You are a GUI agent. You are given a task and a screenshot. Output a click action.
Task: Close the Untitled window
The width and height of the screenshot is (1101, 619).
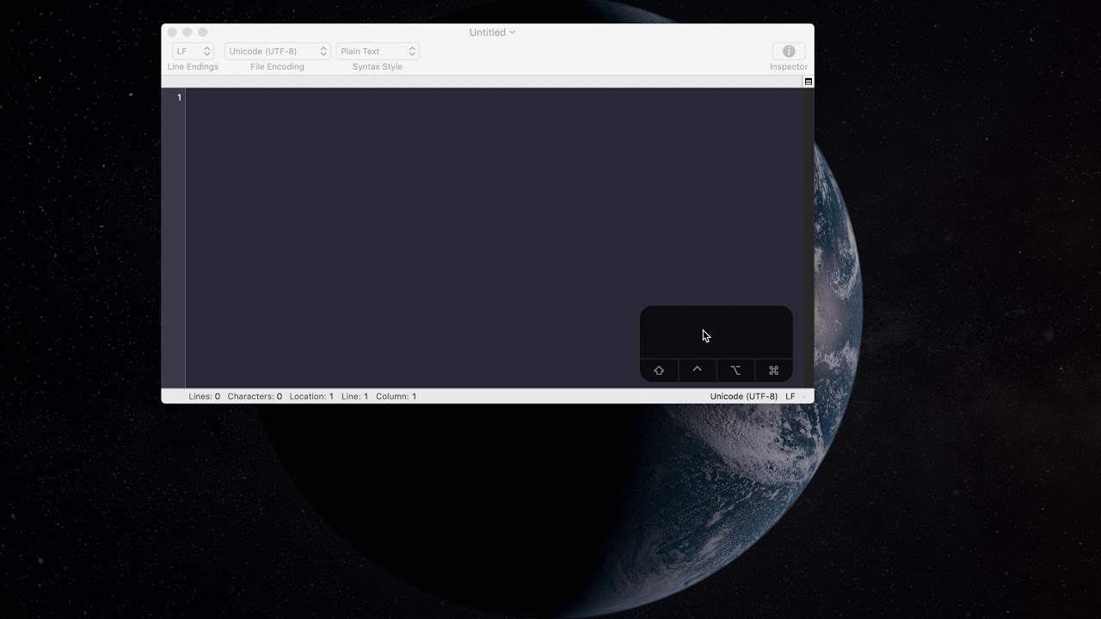[x=172, y=32]
